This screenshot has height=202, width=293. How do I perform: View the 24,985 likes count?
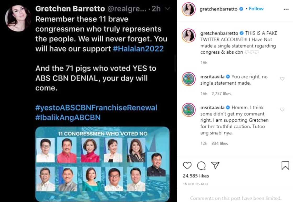click(196, 176)
